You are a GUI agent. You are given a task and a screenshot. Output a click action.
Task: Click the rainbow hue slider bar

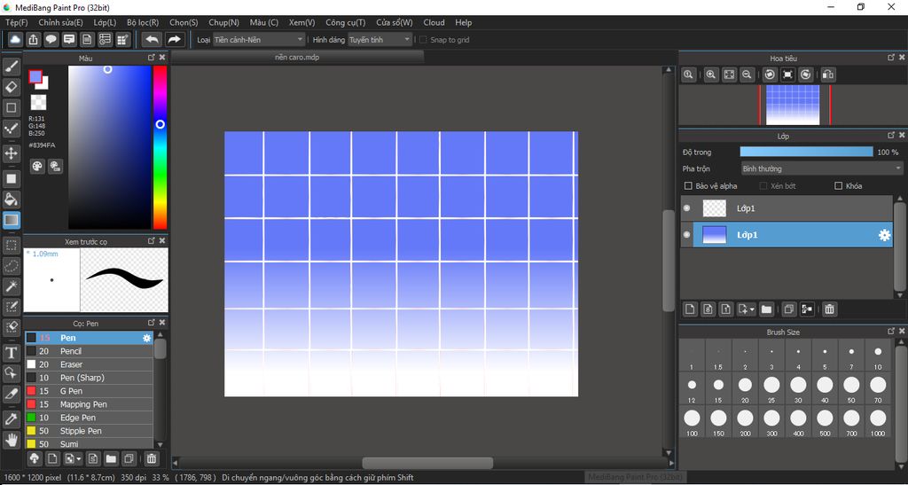[160, 147]
